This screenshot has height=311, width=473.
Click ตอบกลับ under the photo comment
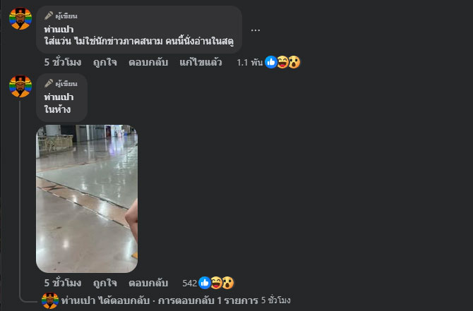[x=148, y=283]
